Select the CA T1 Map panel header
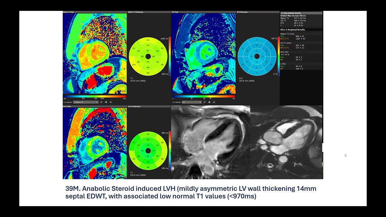This screenshot has height=217, width=386. (x=95, y=106)
